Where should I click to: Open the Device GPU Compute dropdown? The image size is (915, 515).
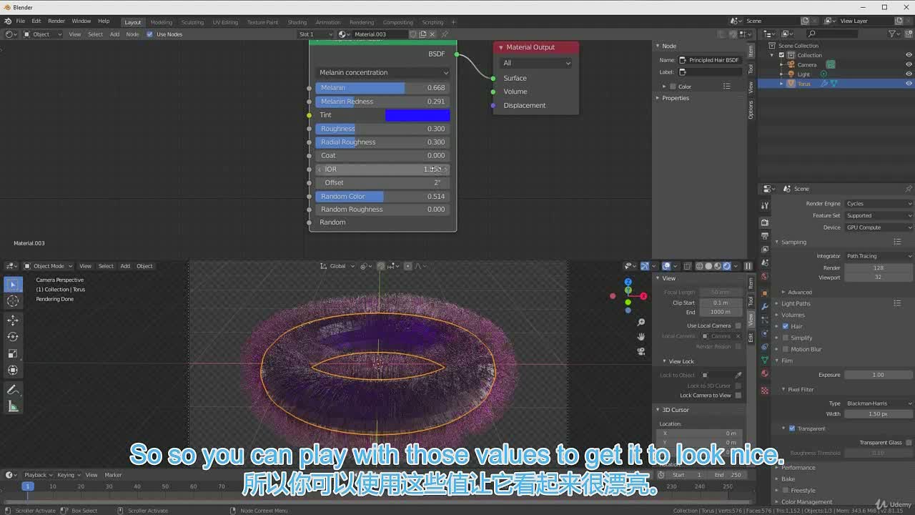pos(878,227)
